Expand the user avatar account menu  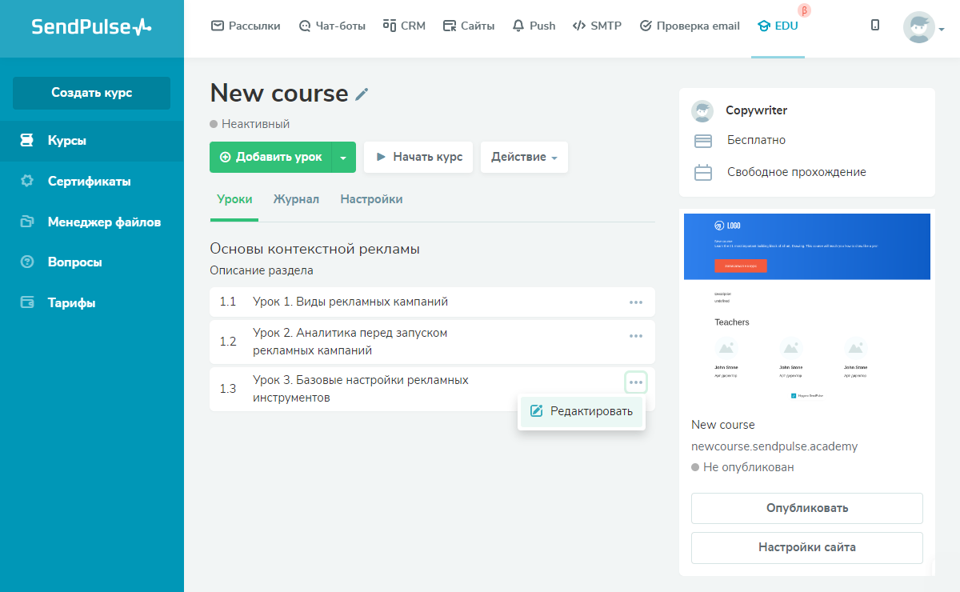point(923,28)
